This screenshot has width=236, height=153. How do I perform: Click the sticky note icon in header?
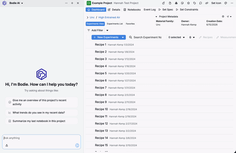coord(182,3)
